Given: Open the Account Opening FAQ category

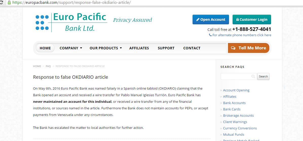Looking at the screenshot, I should coord(236,90).
